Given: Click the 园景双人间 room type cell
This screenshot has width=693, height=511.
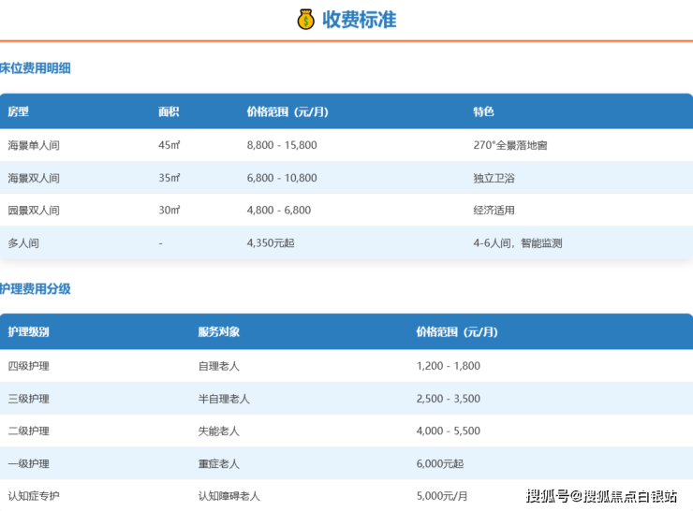Looking at the screenshot, I should (34, 211).
